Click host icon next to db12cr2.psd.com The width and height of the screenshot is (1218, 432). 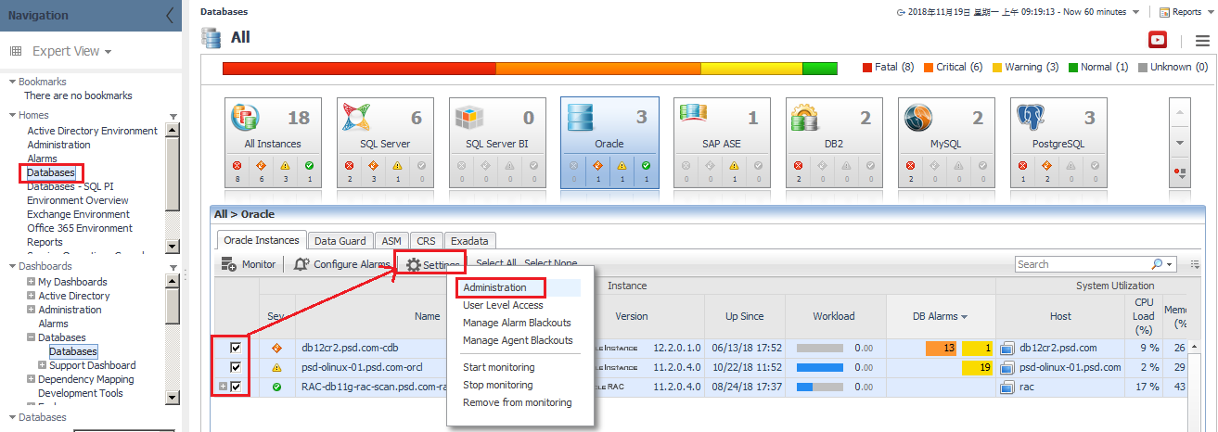pyautogui.click(x=1008, y=349)
